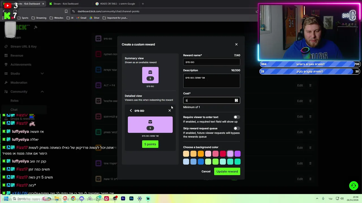Switch to HEADS OR TAILS Google tab

[x=116, y=4]
